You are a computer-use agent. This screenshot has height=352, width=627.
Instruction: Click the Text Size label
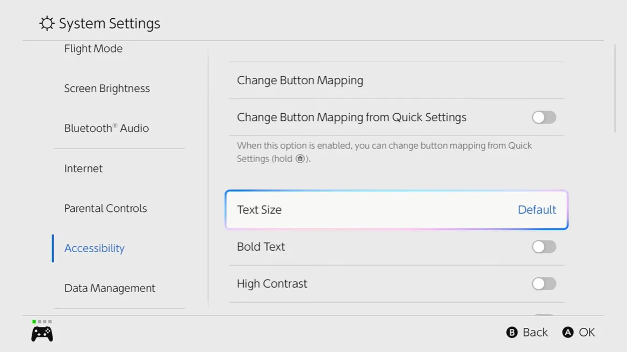pos(259,210)
